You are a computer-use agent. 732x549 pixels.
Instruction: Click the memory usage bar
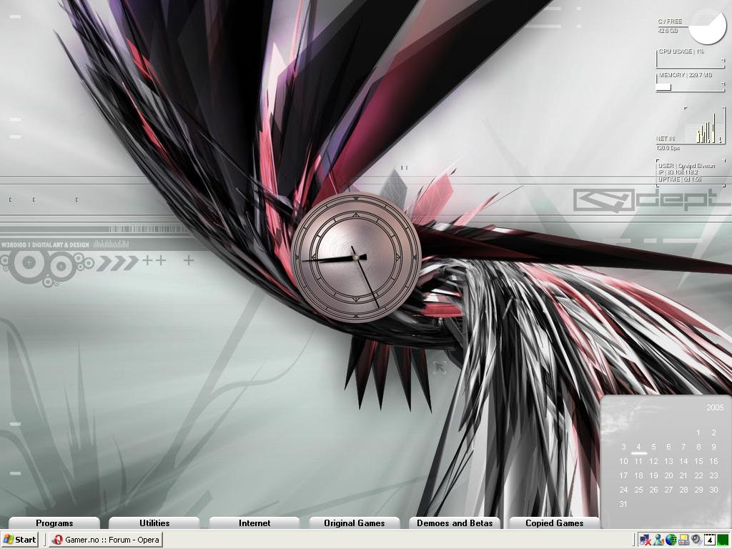(691, 82)
